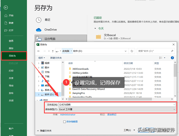Click the up-directory arrow in the dialog
179x136 pixels.
53,51
